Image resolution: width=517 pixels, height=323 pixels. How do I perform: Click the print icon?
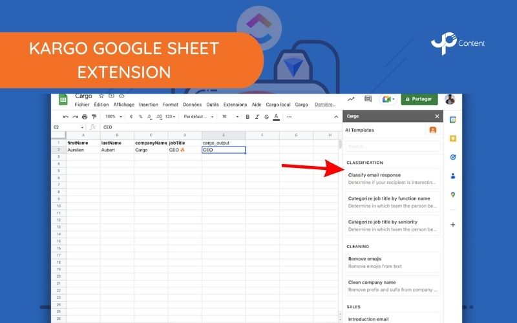click(x=85, y=117)
